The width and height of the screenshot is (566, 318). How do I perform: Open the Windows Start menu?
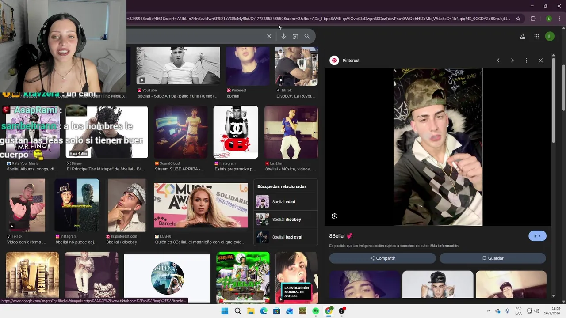click(225, 311)
